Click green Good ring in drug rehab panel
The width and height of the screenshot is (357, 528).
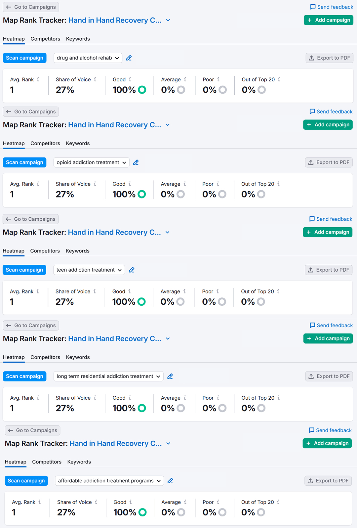coord(142,90)
